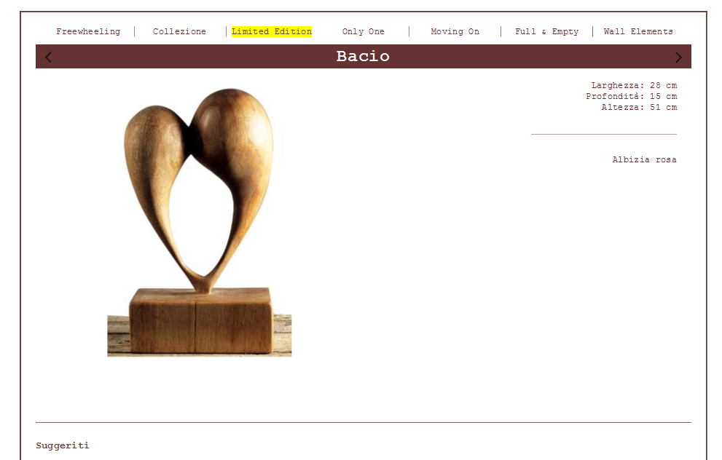The height and width of the screenshot is (460, 722).
Task: Open the Collezione category
Action: click(x=179, y=32)
